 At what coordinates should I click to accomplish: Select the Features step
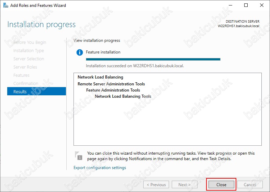(21, 75)
